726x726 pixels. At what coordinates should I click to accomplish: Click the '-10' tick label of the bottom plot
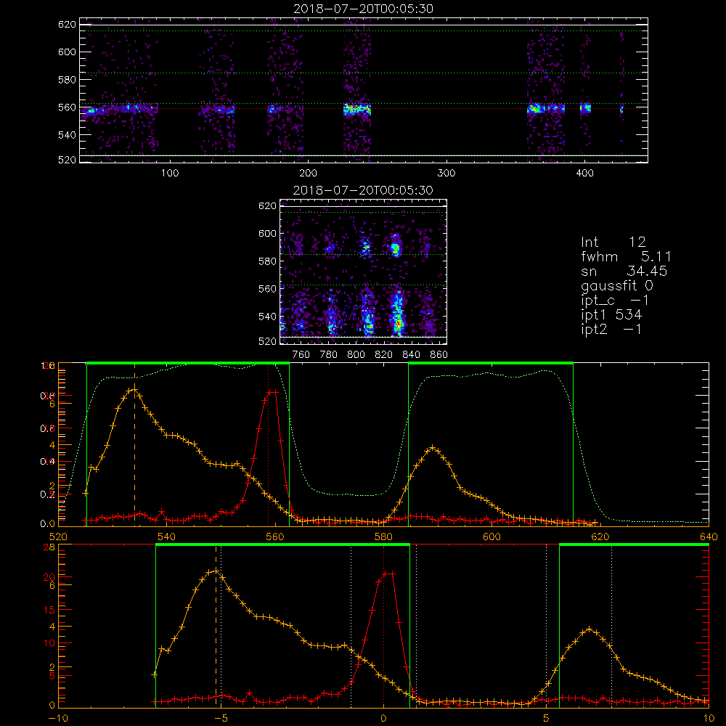pos(58,719)
